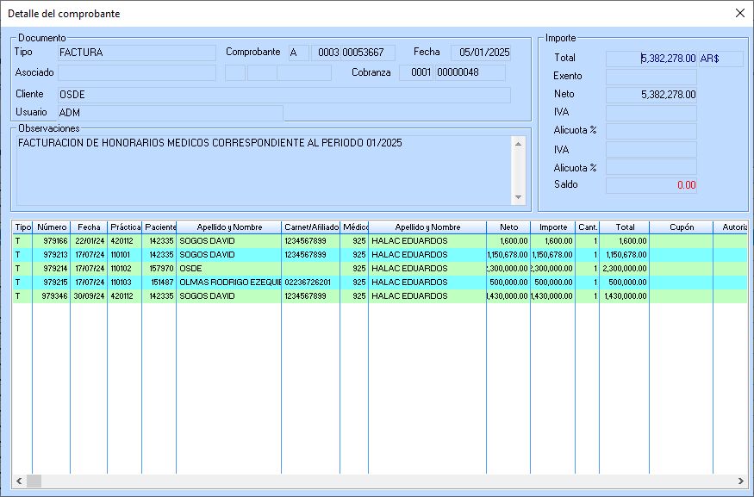Select row number 979215
The width and height of the screenshot is (754, 497).
[380, 283]
